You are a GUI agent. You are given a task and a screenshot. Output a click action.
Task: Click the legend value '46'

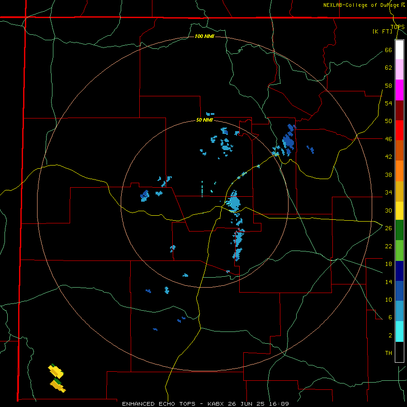coord(388,139)
